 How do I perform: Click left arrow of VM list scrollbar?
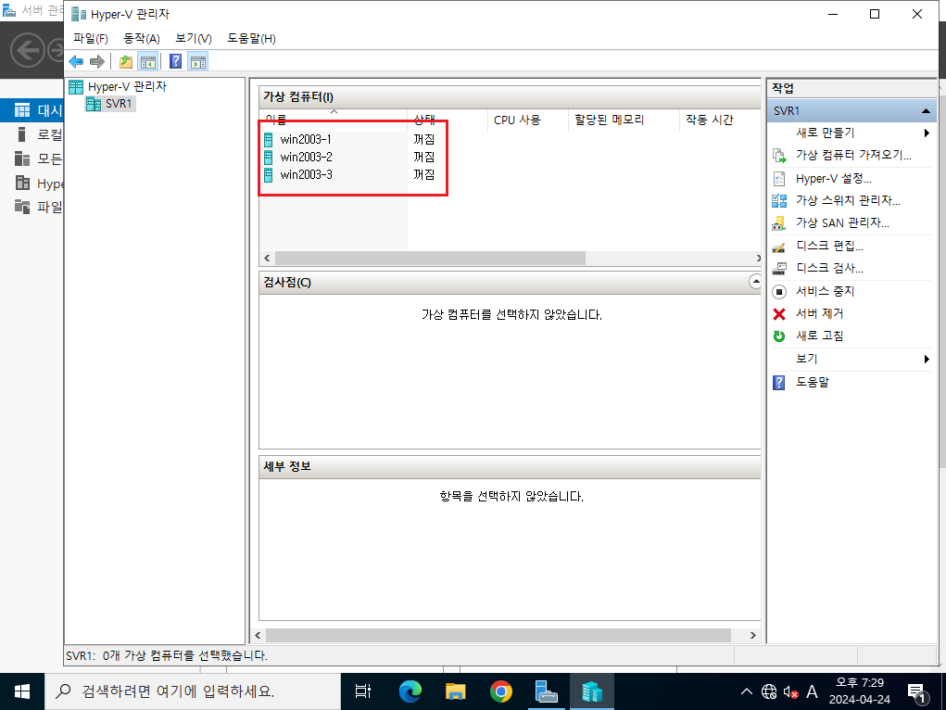point(267,259)
